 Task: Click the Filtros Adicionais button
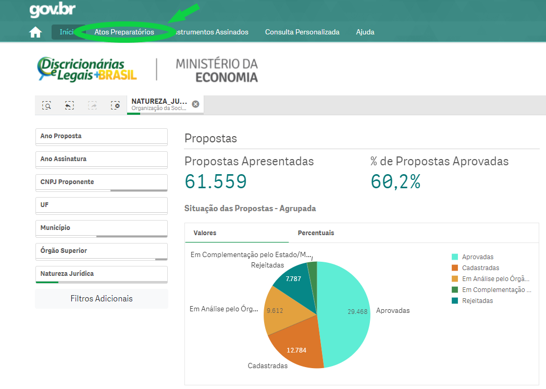point(101,299)
